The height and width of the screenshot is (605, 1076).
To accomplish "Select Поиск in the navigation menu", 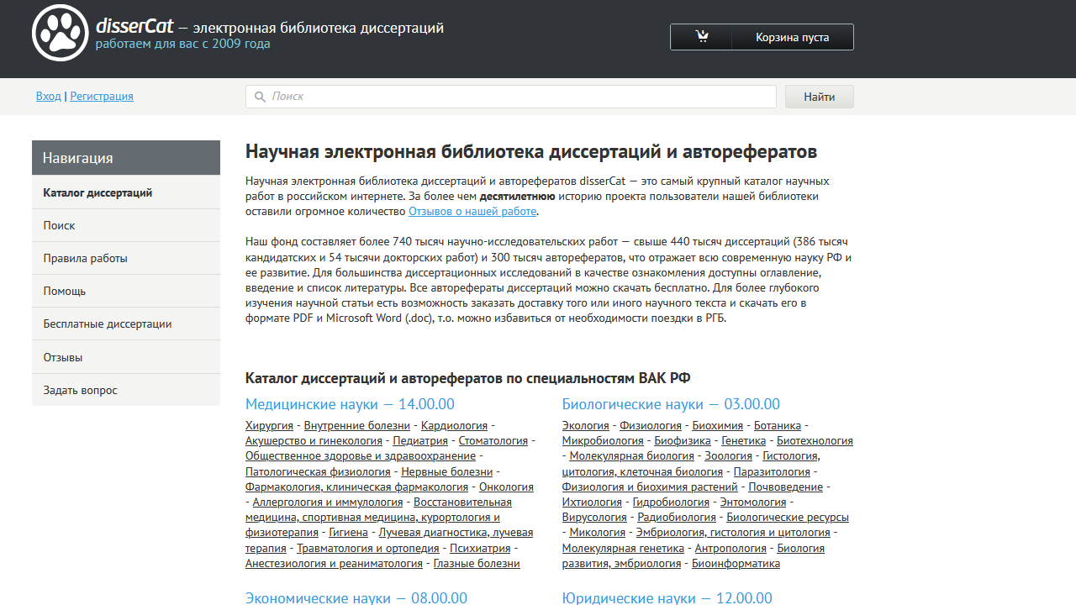I will point(58,224).
